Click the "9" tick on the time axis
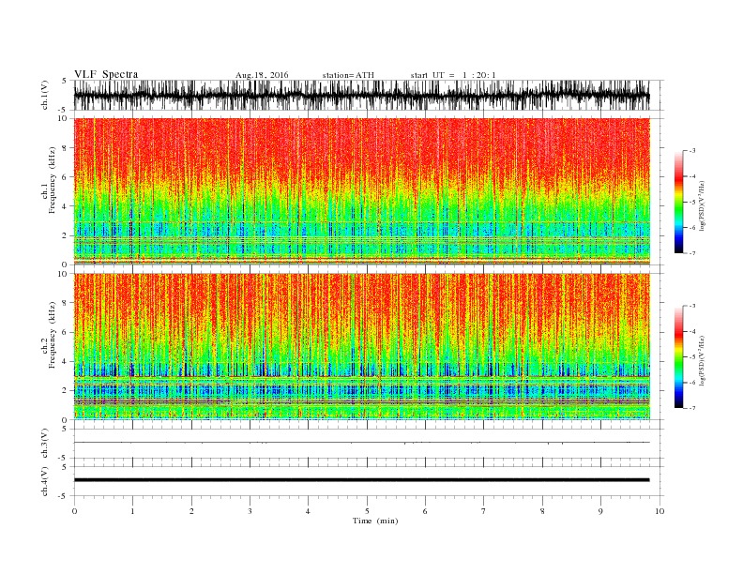Screen dimensions: 743x574 click(x=600, y=511)
